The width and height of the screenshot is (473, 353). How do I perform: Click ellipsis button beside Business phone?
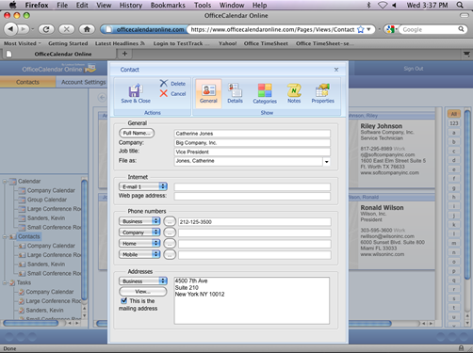point(170,221)
